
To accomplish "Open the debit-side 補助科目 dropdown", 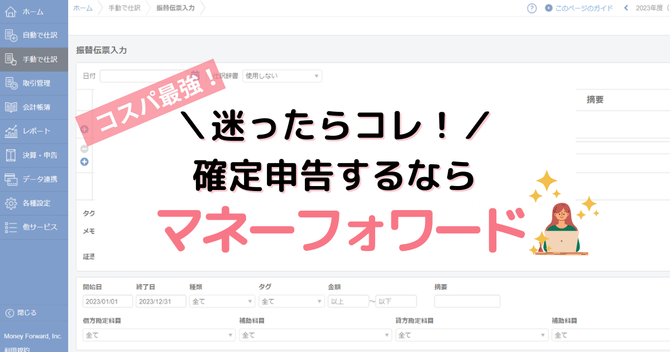I will (x=315, y=335).
